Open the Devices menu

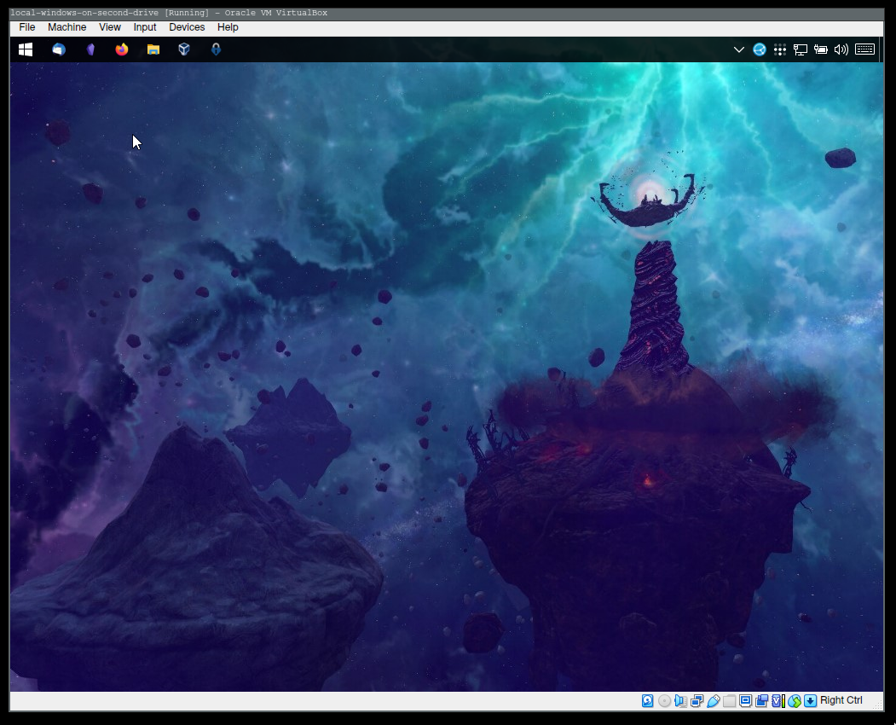187,27
